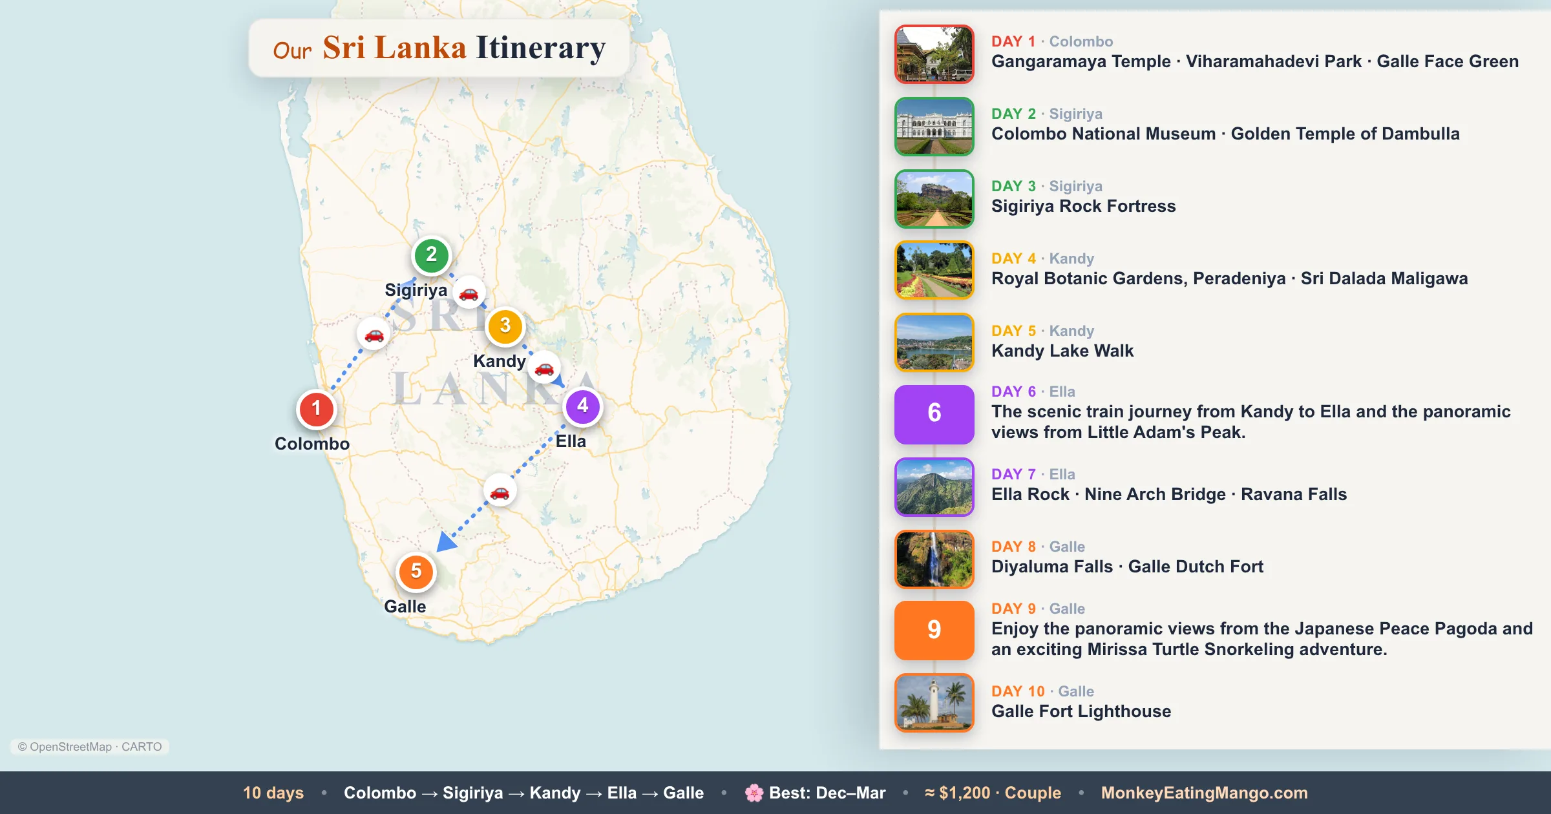1551x814 pixels.
Task: Open the Day 2 National Museum thumbnail
Action: [934, 127]
